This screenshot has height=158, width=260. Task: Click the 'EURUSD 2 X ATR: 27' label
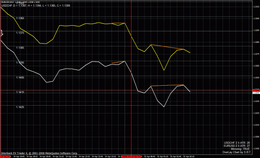click(x=237, y=146)
